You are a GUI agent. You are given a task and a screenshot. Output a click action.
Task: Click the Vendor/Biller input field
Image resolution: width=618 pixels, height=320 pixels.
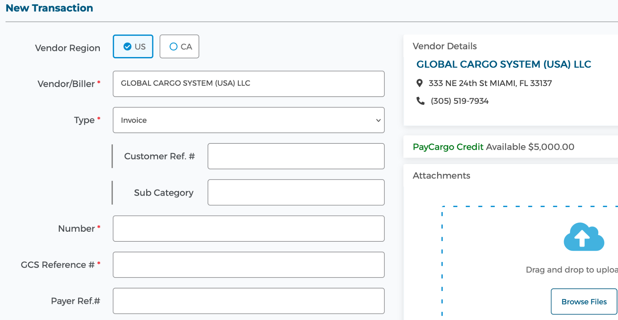(x=248, y=84)
